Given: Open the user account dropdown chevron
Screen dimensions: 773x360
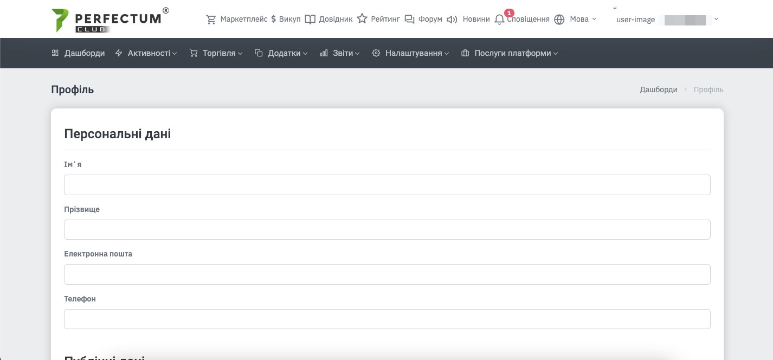Looking at the screenshot, I should (716, 20).
